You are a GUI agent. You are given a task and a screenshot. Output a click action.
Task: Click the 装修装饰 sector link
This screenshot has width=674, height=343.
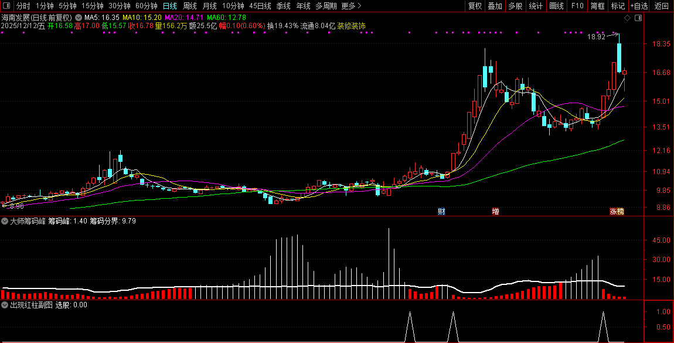[x=352, y=26]
